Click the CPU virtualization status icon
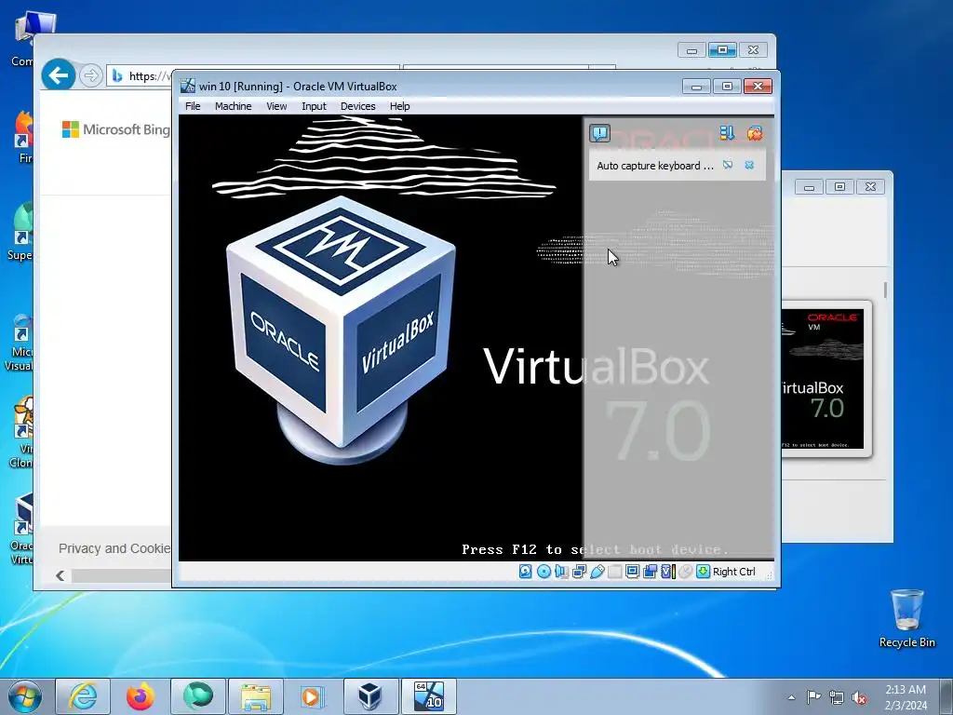The height and width of the screenshot is (715, 953). pyautogui.click(x=668, y=572)
